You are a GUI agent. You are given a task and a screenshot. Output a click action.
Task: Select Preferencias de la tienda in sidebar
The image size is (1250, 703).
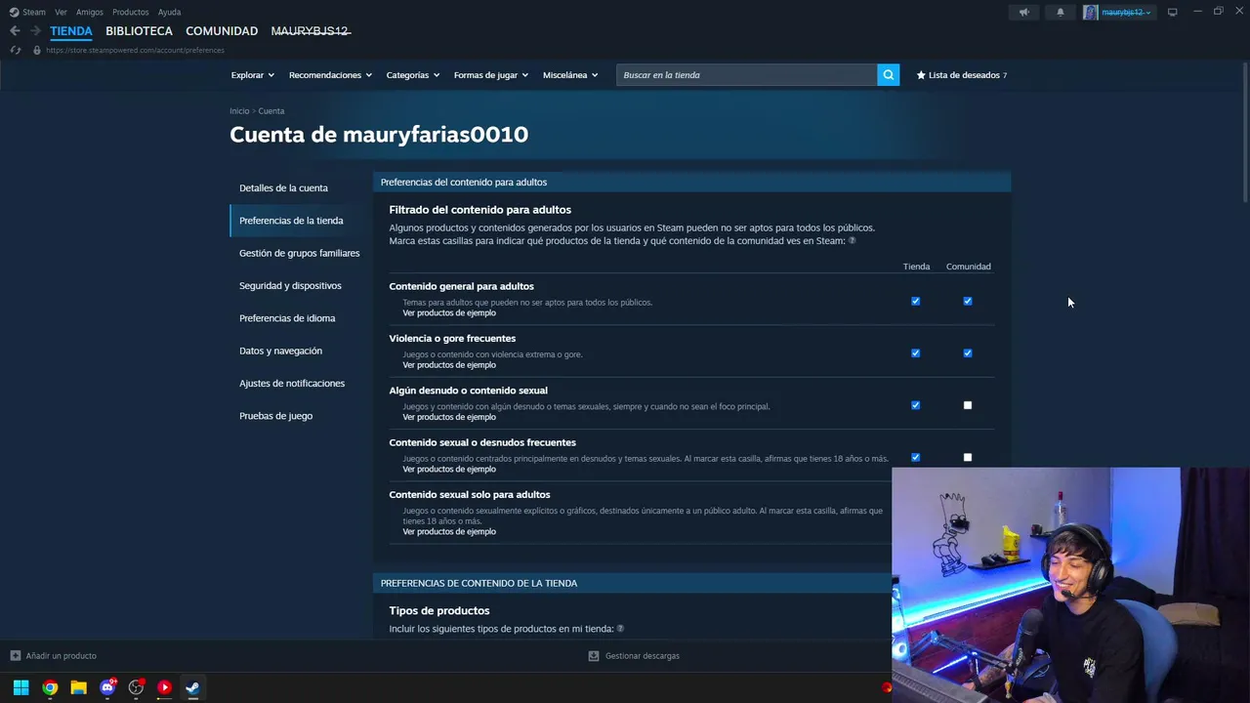tap(296, 221)
